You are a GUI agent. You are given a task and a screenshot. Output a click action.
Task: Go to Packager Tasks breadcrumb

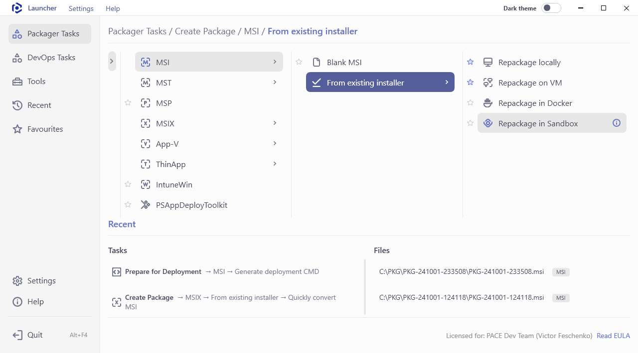pyautogui.click(x=138, y=31)
